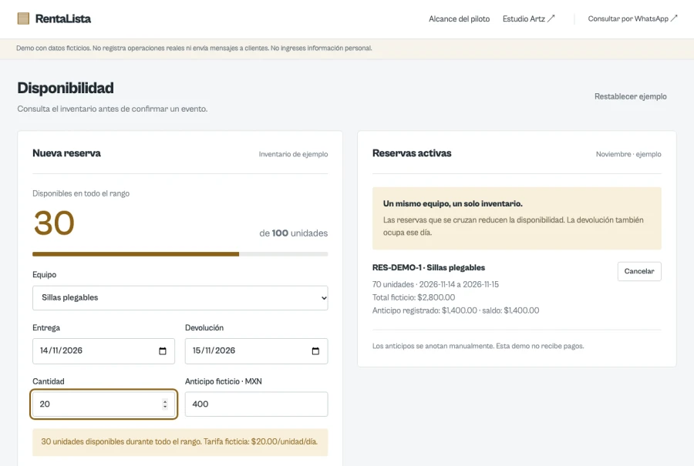
Task: Click 'Noviembre · ejemplo' label
Action: pos(628,154)
